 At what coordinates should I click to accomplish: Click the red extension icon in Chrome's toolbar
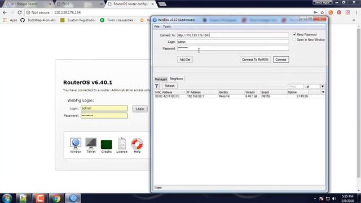point(339,12)
